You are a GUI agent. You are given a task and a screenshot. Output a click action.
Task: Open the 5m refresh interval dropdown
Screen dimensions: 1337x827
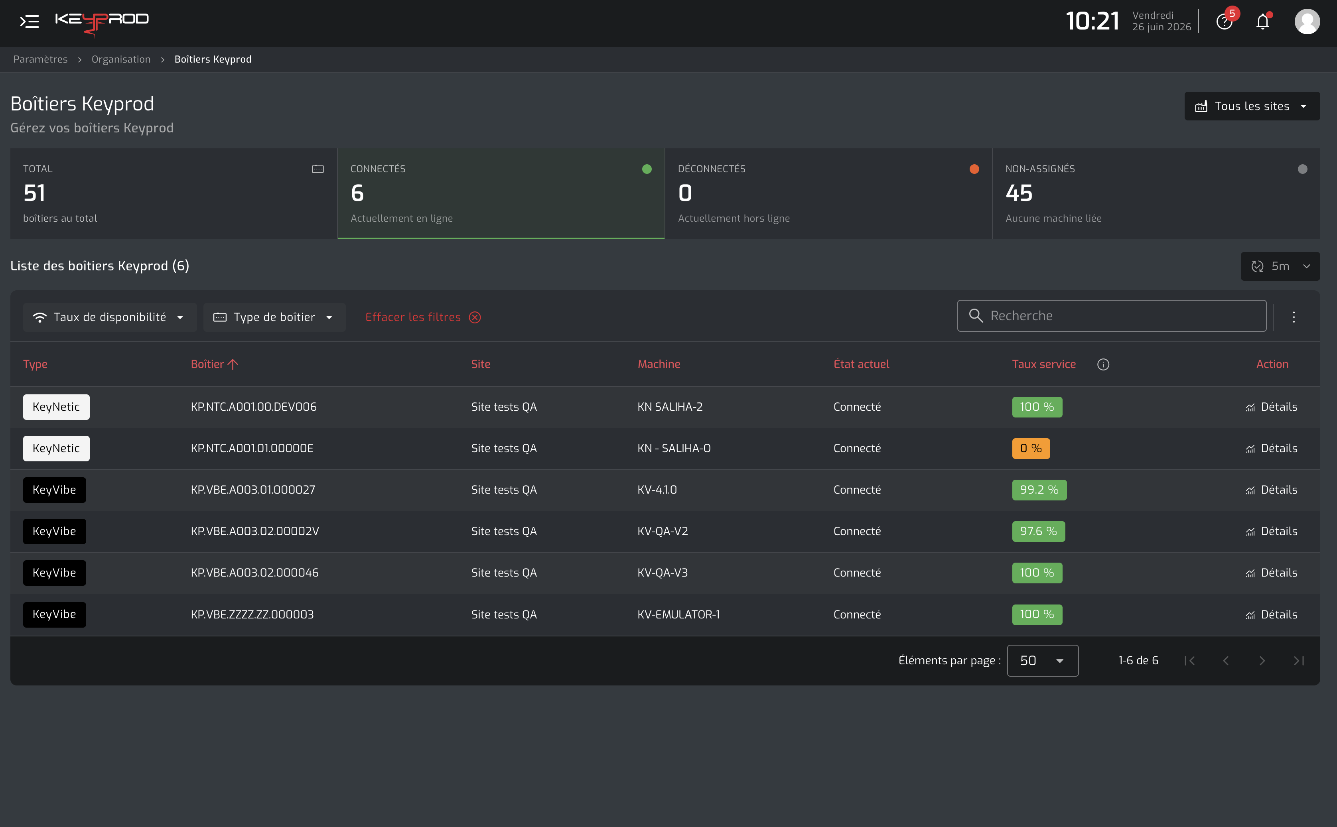coord(1280,266)
